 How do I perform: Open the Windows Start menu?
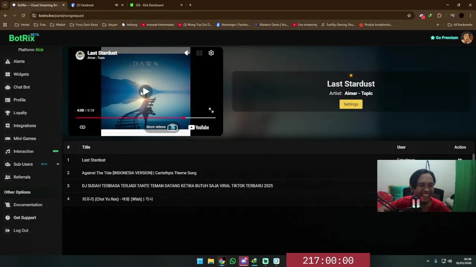[x=200, y=261]
